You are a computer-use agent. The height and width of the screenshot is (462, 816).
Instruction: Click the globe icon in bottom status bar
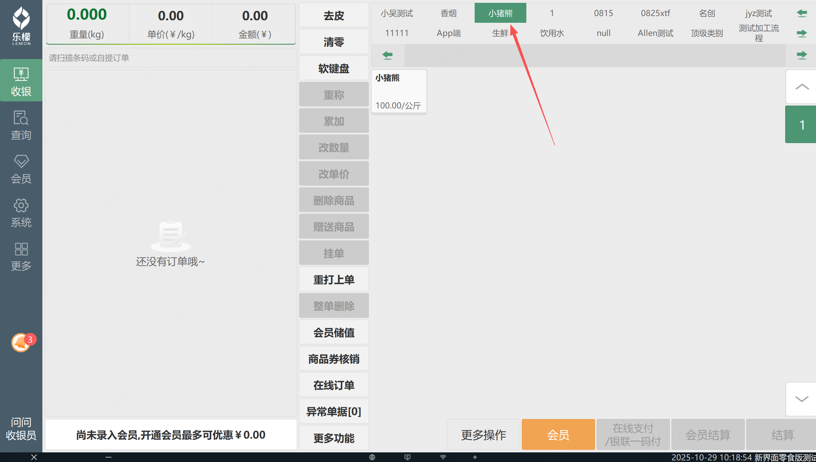pyautogui.click(x=372, y=457)
